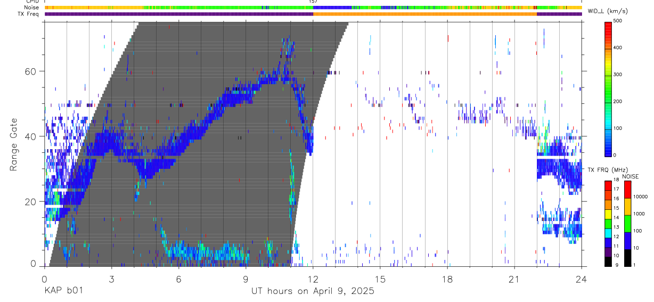This screenshot has width=654, height=302.
Task: Click the x-axis tick label '24'
Action: pos(582,279)
